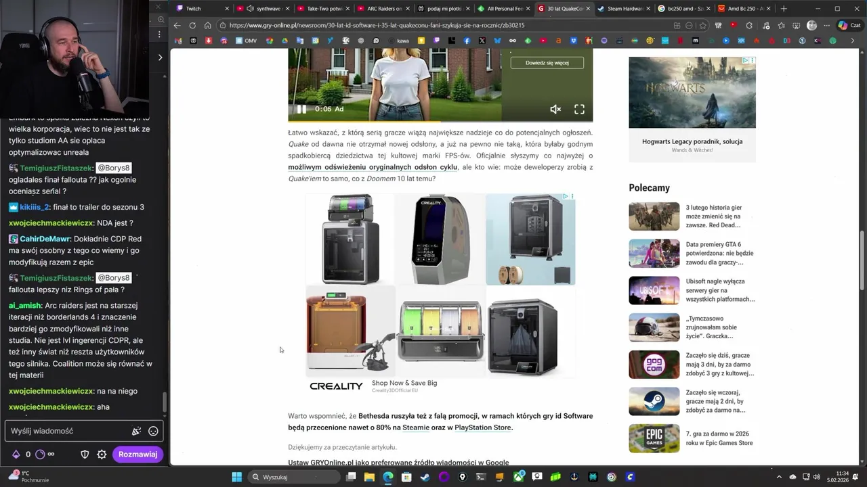This screenshot has height=487, width=867.
Task: Open the chat emote picker smiley
Action: (x=153, y=431)
